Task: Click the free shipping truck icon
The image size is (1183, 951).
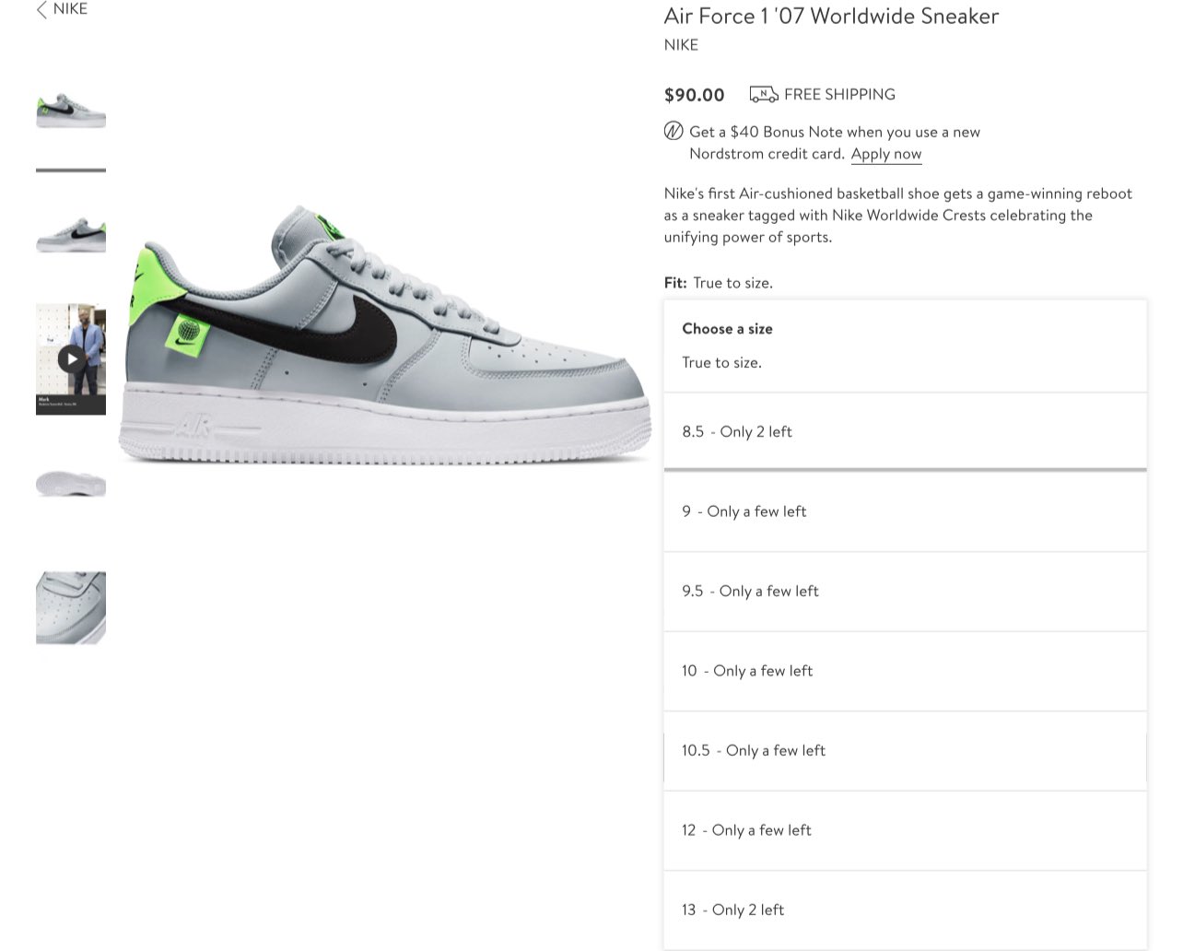Action: click(764, 94)
